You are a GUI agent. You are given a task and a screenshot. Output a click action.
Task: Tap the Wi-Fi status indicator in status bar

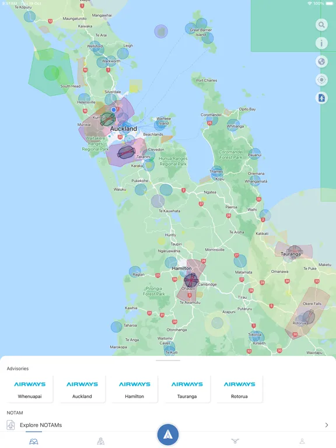[310, 3]
